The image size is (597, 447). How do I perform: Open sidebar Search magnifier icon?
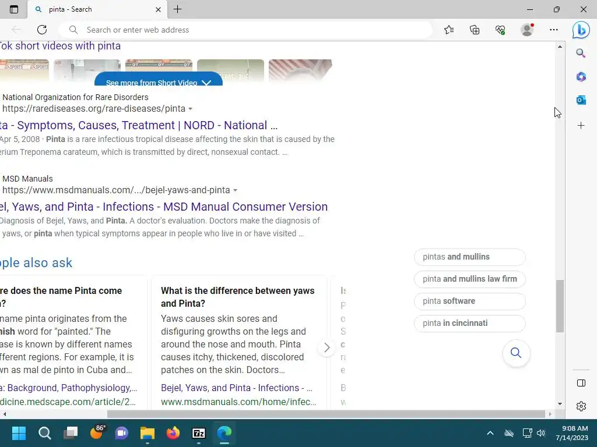(581, 53)
